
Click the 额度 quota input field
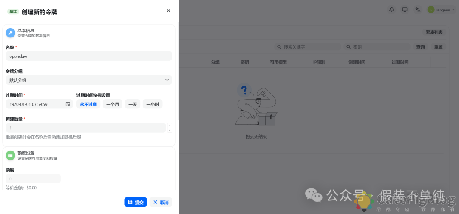(33, 179)
